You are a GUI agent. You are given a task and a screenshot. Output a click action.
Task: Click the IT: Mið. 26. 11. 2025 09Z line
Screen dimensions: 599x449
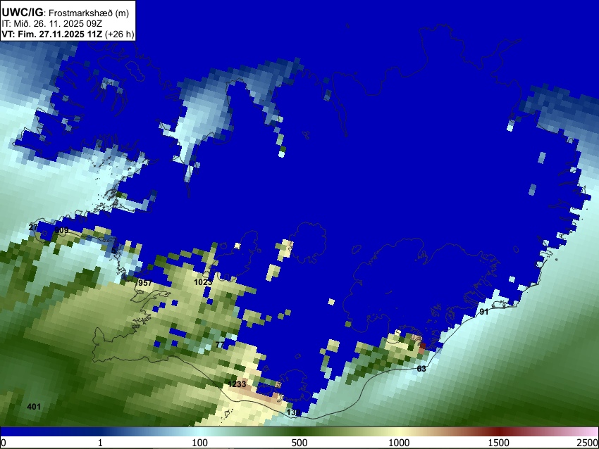pyautogui.click(x=51, y=24)
